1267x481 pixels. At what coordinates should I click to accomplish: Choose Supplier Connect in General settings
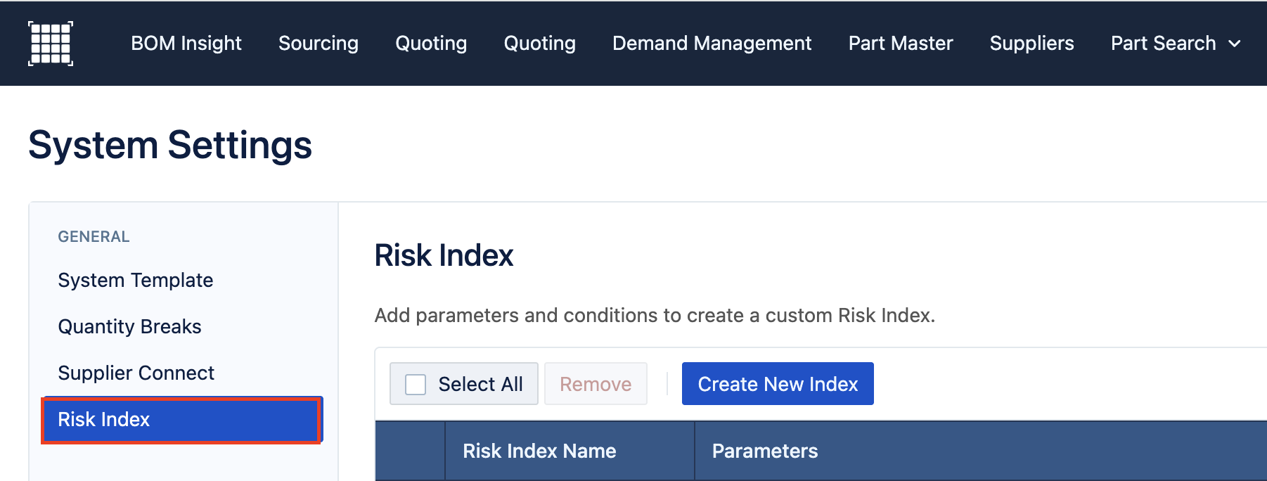136,373
